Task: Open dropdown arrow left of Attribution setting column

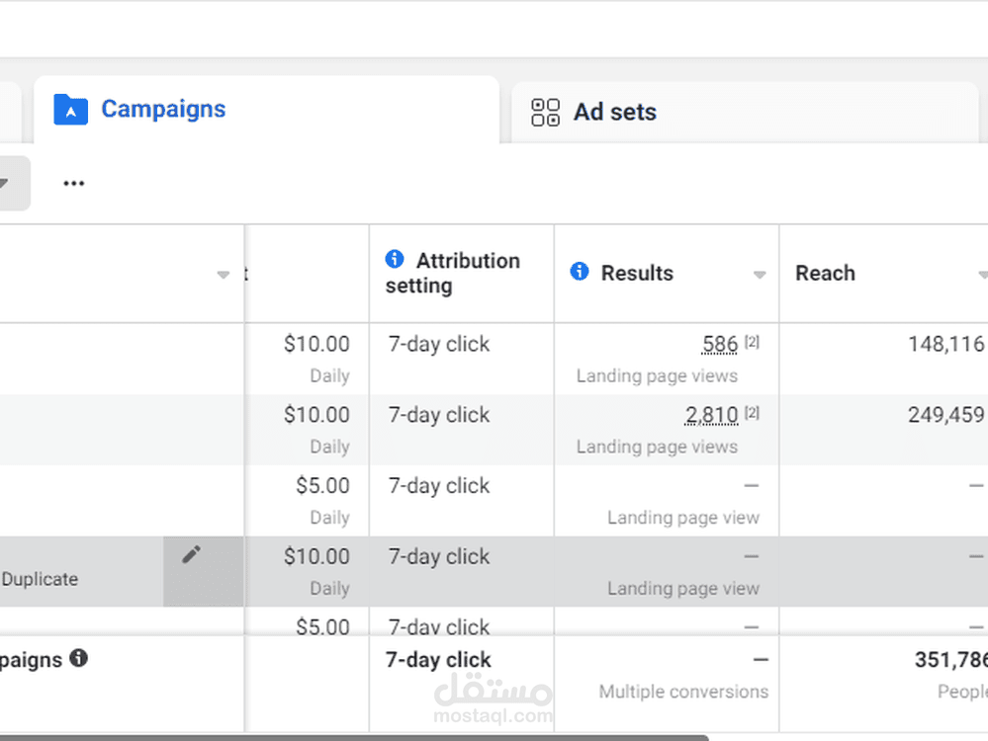Action: point(224,275)
